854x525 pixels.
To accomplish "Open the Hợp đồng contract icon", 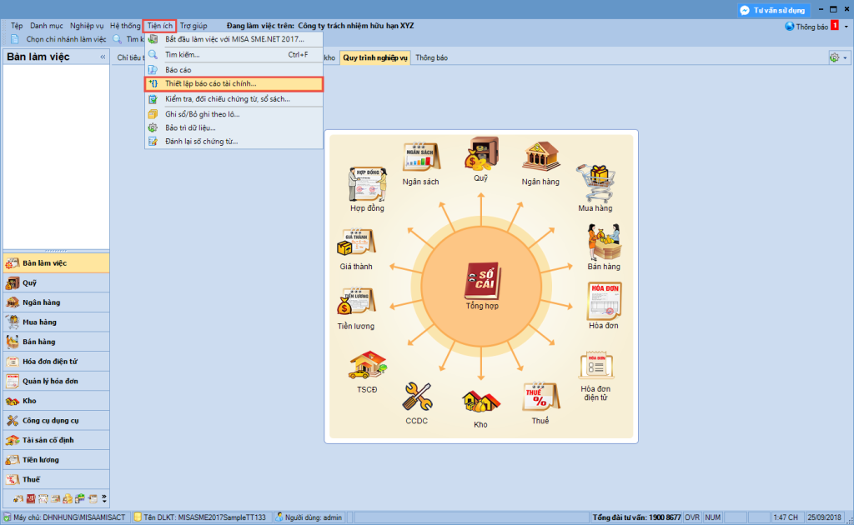I will click(367, 185).
